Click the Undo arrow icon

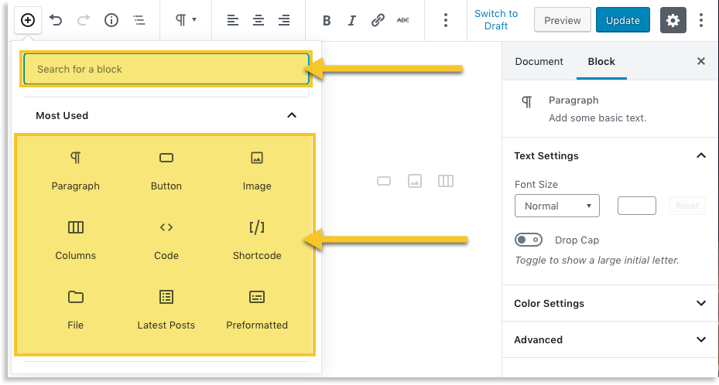[x=56, y=20]
